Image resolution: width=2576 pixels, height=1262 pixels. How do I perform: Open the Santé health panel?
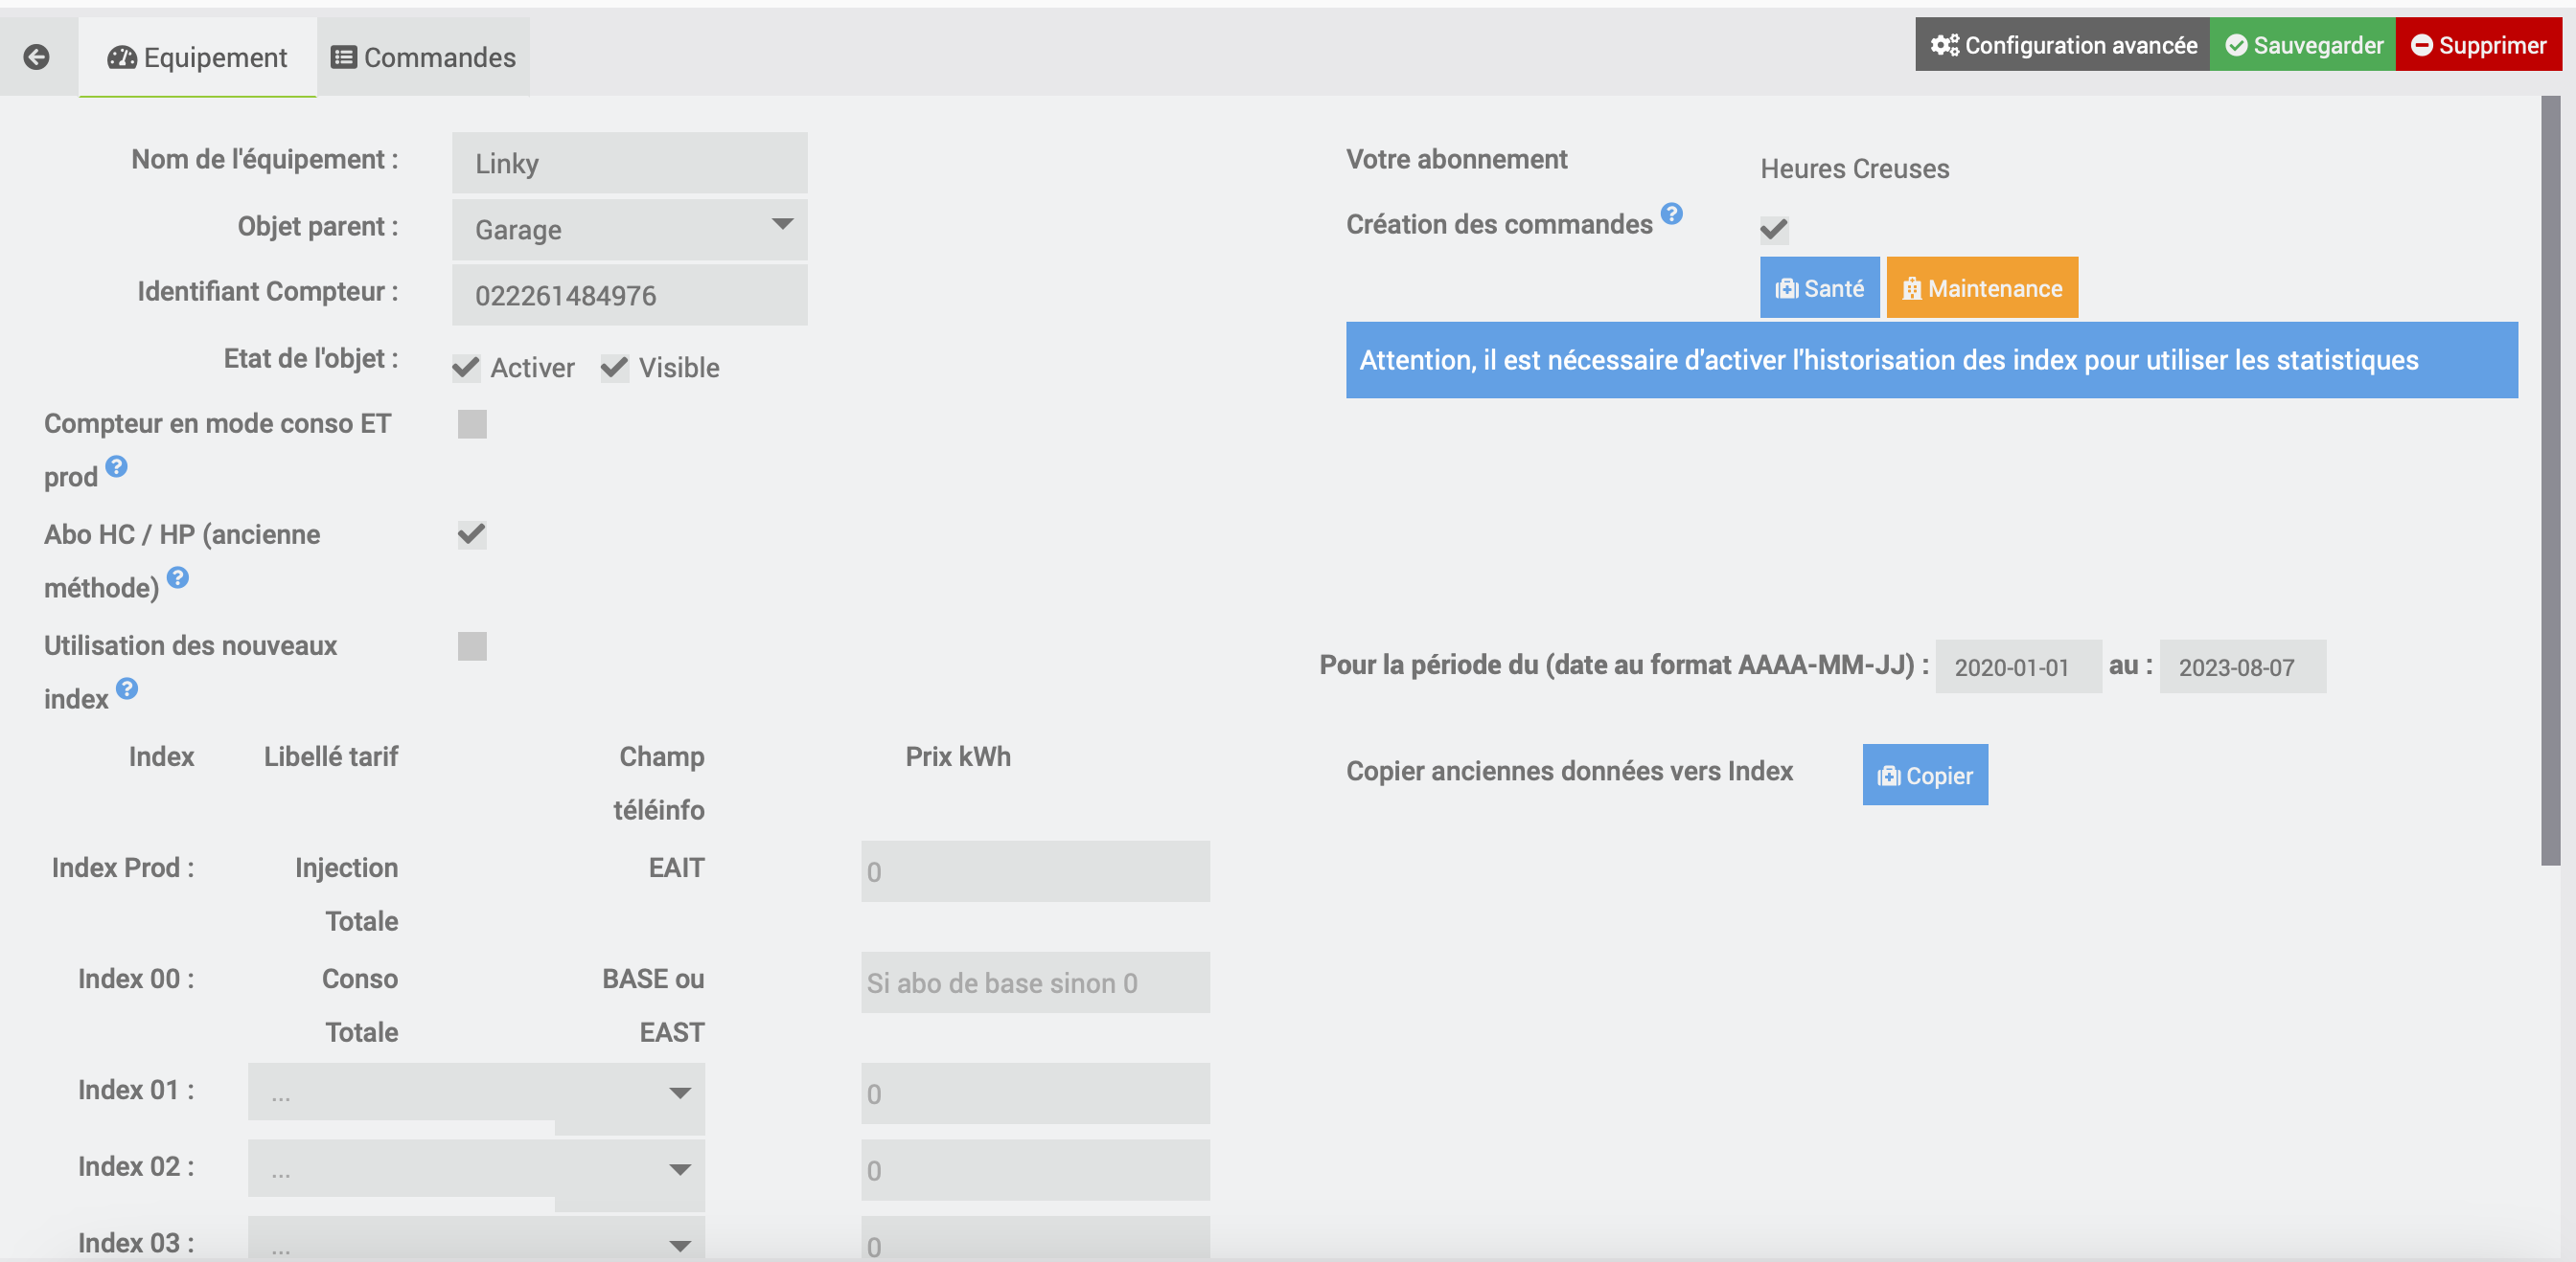coord(1819,289)
